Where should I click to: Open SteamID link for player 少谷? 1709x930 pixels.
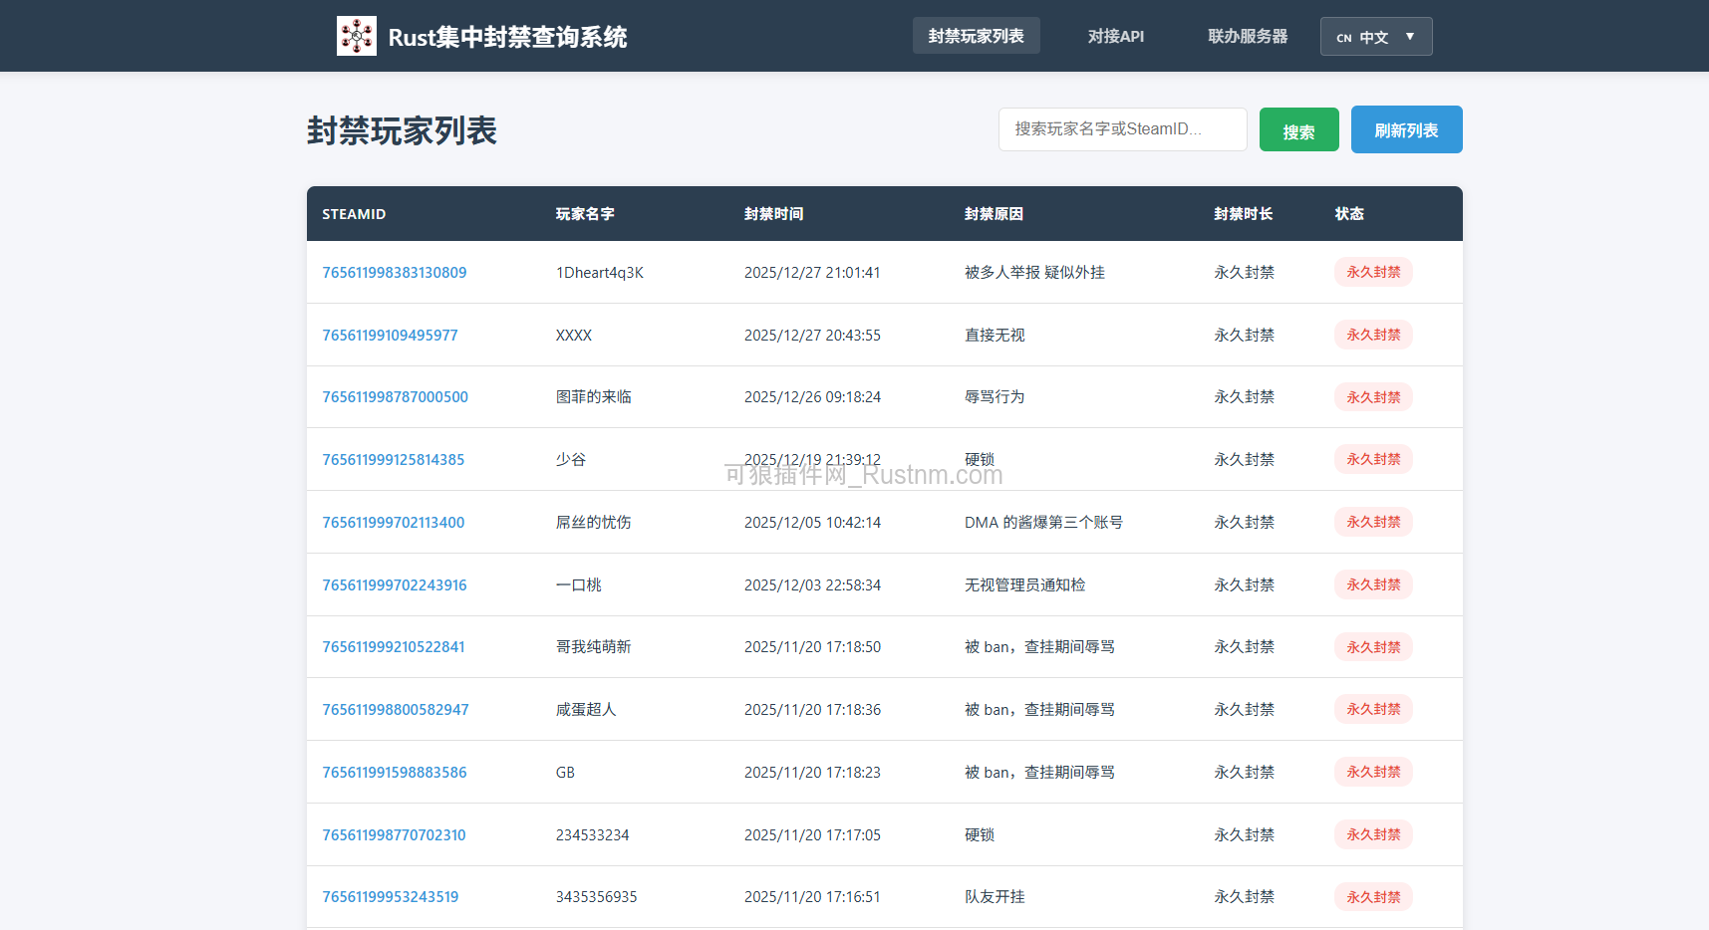[393, 459]
